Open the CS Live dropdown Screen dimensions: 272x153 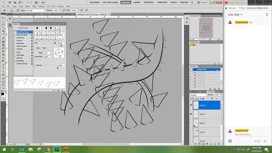click(x=202, y=3)
